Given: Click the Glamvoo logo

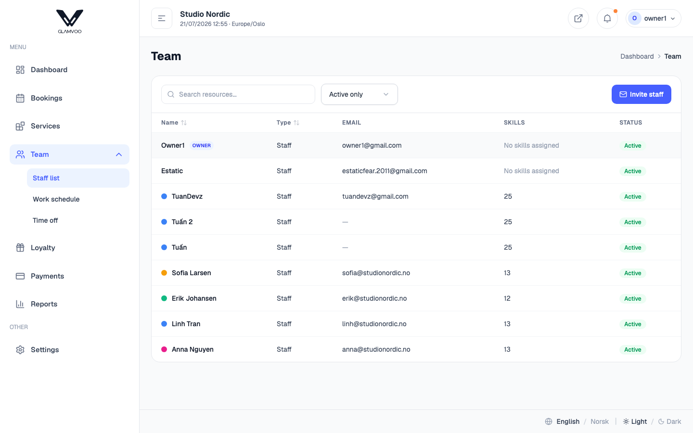Looking at the screenshot, I should pyautogui.click(x=70, y=22).
